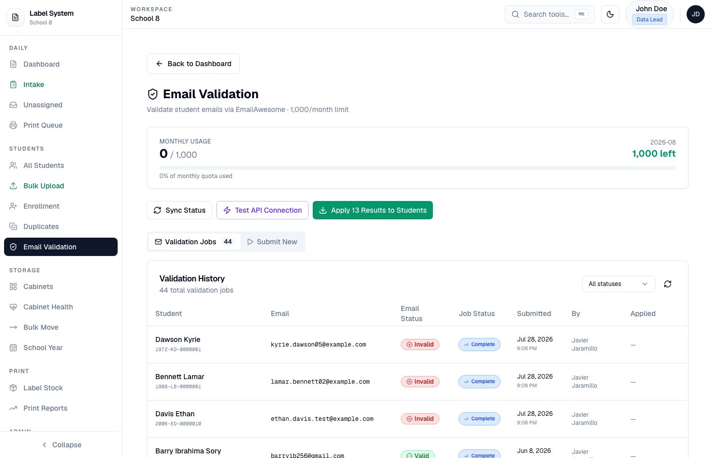Click the Submitted column header
Screen dimensions: 713x458
534,313
